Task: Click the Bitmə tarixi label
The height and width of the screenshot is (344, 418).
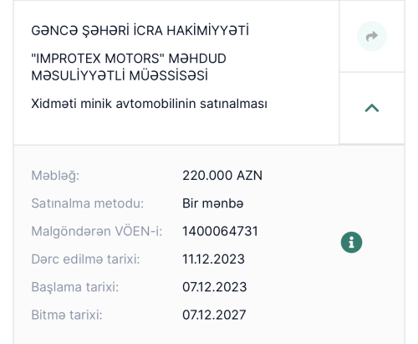Action: click(x=67, y=315)
